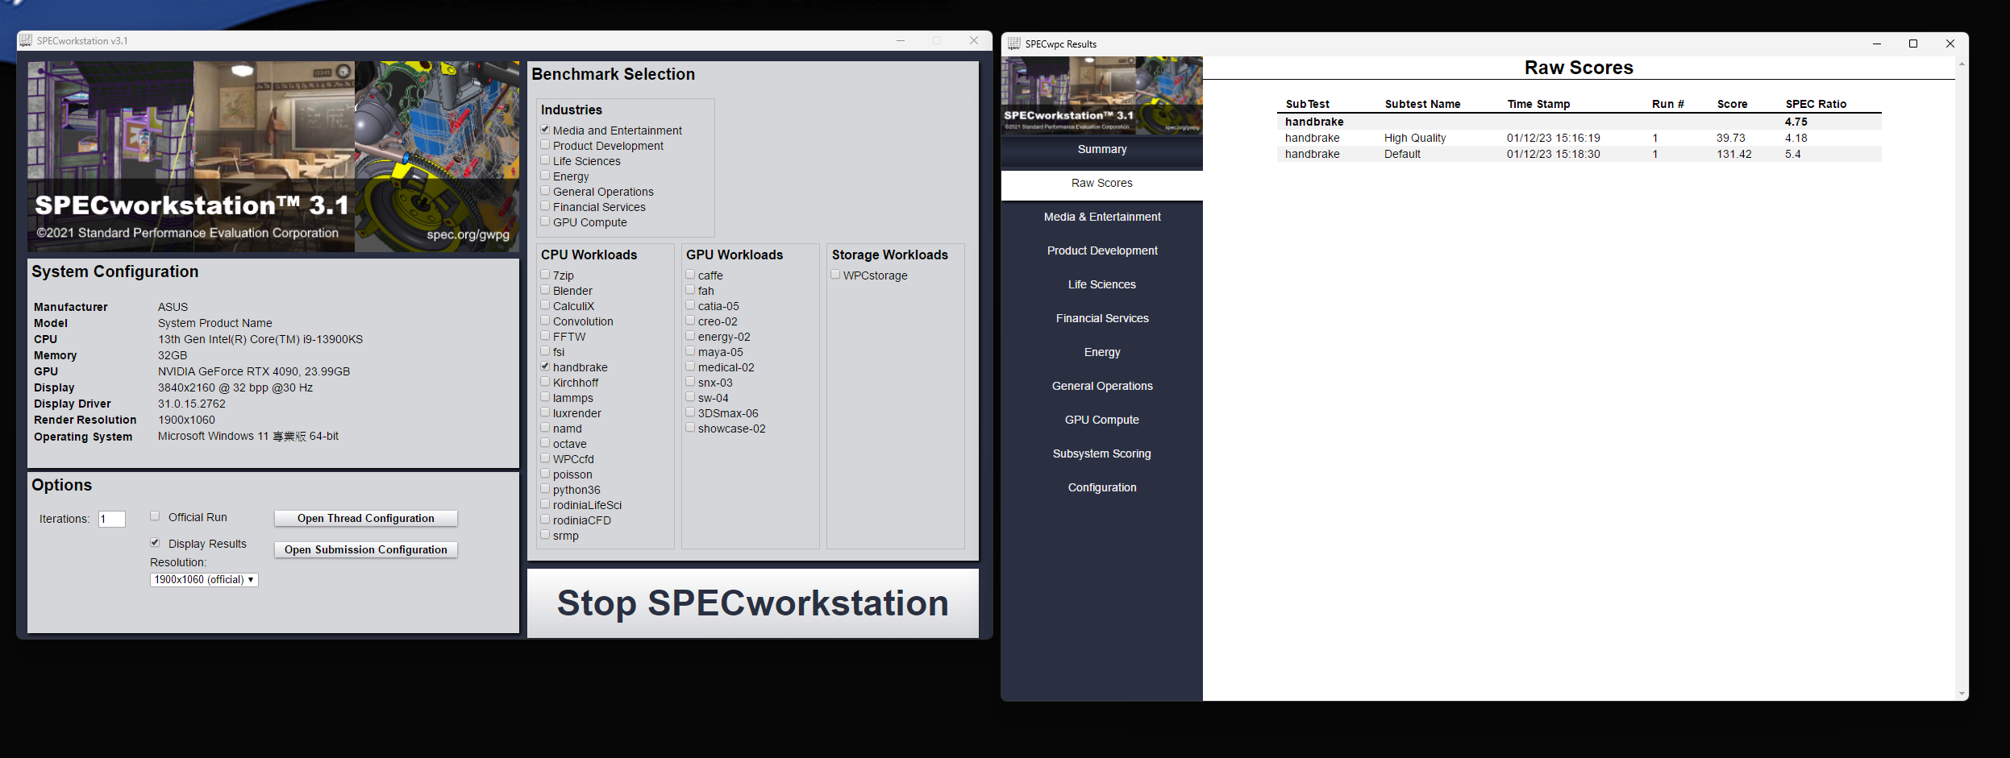Screen dimensions: 2010x758
Task: View the Configuration results tab
Action: [x=1102, y=488]
